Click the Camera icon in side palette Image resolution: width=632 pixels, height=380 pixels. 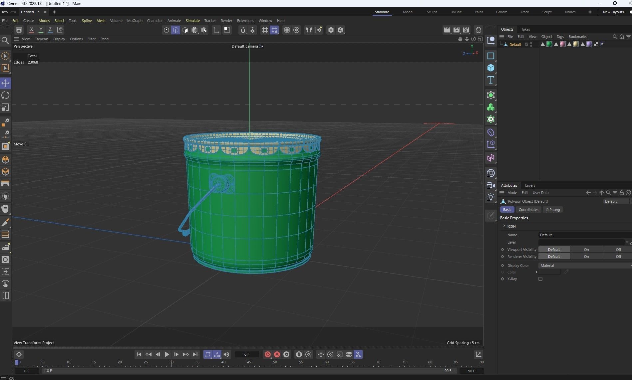point(491,185)
